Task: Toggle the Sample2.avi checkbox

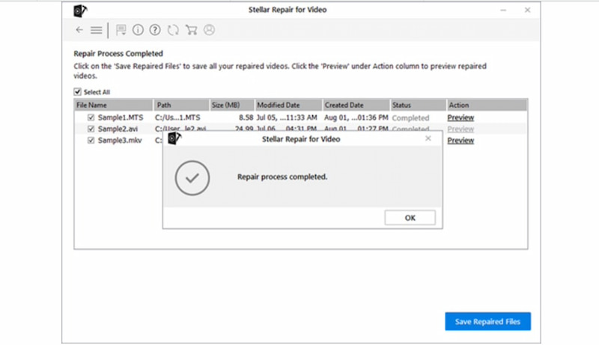Action: click(x=91, y=129)
